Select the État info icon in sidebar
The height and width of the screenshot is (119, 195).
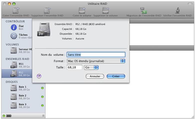[x=14, y=27]
